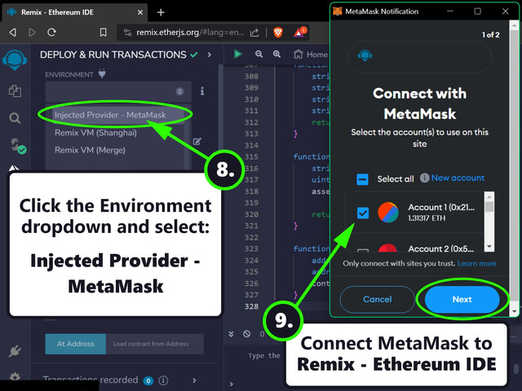Image resolution: width=522 pixels, height=391 pixels.
Task: Toggle the Account 2 checkbox
Action: pyautogui.click(x=363, y=250)
